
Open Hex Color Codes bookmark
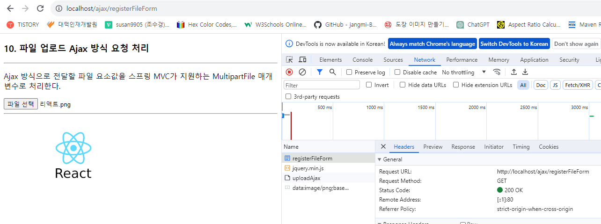coord(207,25)
